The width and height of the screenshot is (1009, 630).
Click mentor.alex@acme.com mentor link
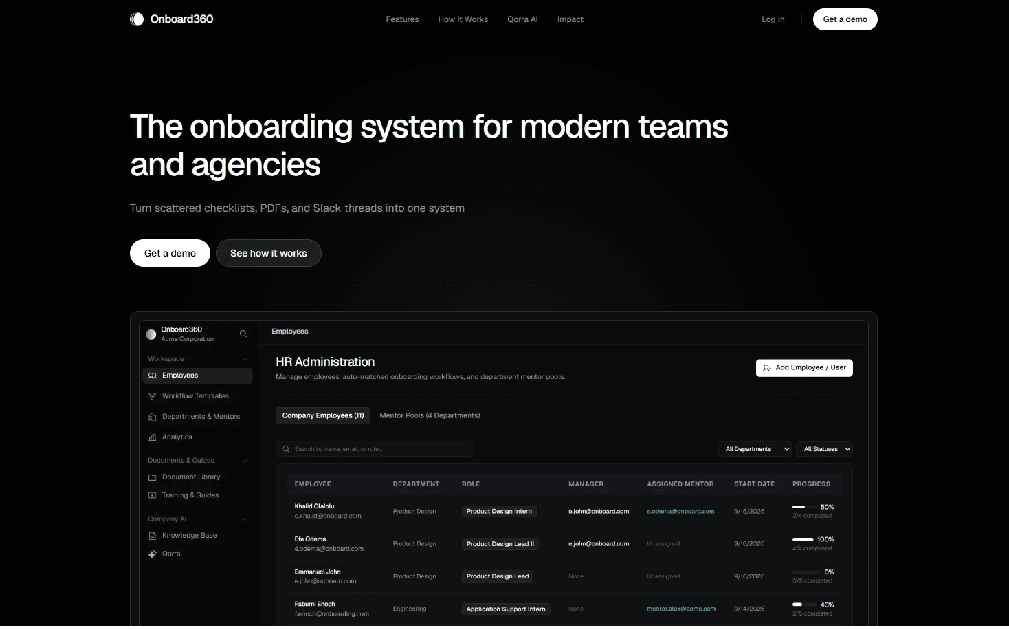pyautogui.click(x=681, y=609)
